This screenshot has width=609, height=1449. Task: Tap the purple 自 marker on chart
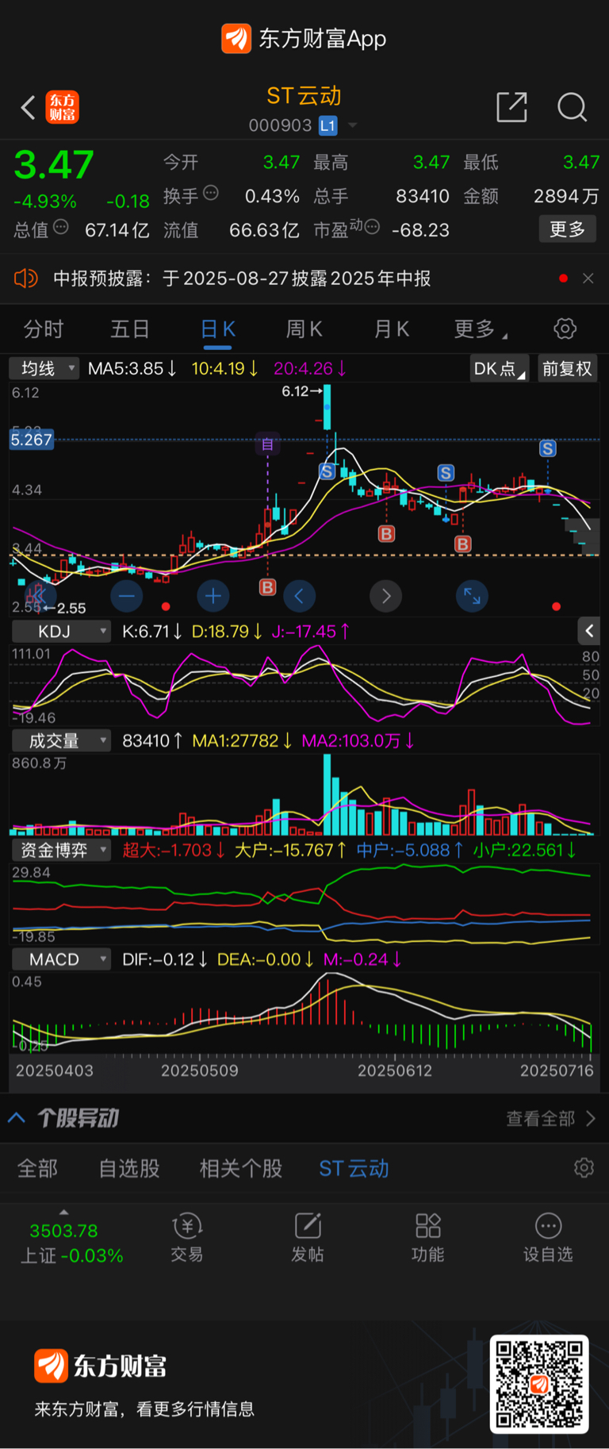tap(268, 444)
